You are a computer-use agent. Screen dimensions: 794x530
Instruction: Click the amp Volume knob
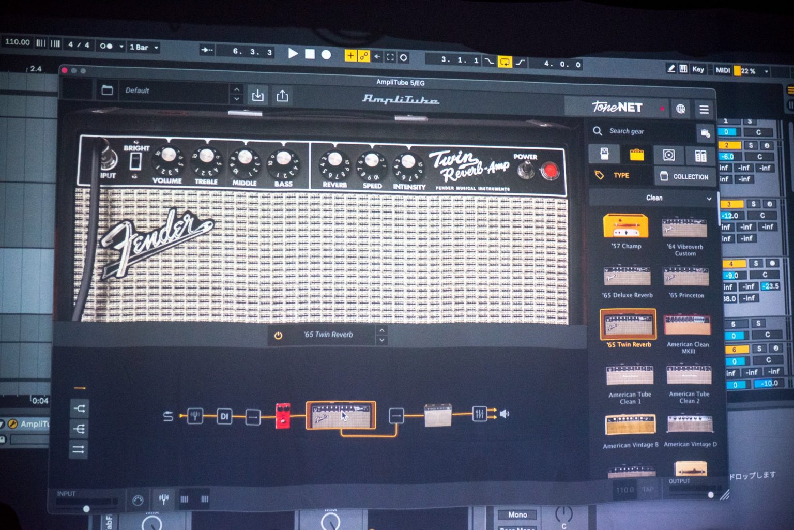click(167, 155)
